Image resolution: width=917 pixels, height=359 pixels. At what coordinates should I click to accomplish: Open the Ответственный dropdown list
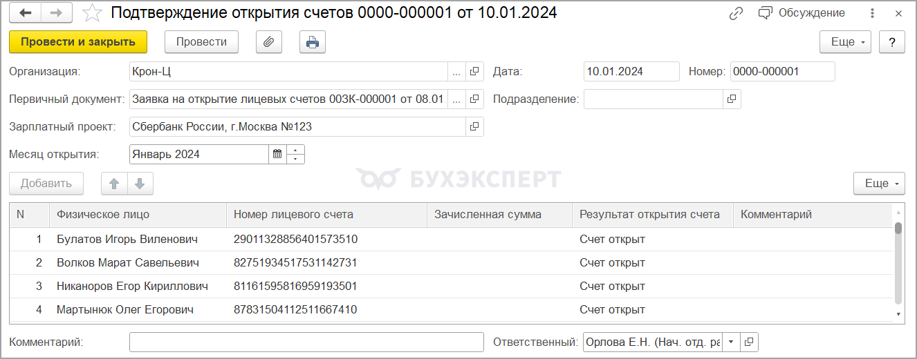click(x=731, y=342)
